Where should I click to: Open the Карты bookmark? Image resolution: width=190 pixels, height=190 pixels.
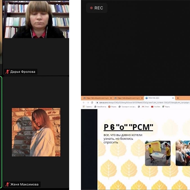[166, 107]
